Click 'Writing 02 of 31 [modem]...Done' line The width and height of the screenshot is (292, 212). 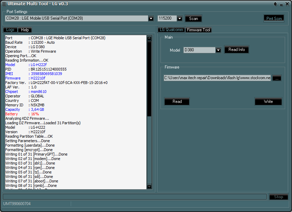click(x=32, y=159)
